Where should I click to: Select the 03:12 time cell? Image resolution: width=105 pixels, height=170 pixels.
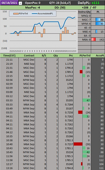9,96
